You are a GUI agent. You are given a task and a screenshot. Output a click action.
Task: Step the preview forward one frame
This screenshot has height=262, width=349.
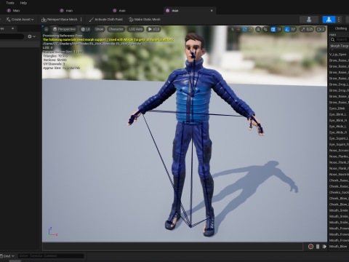pyautogui.click(x=324, y=247)
